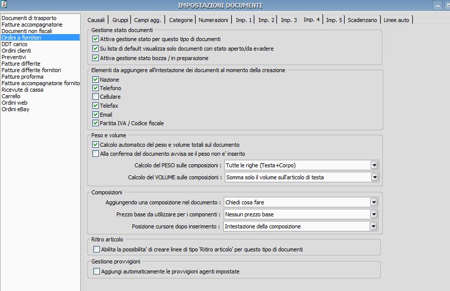Expand 'Aggiungendo una composizione nel documento' dropdown arrow
This screenshot has width=450, height=291.
point(374,202)
